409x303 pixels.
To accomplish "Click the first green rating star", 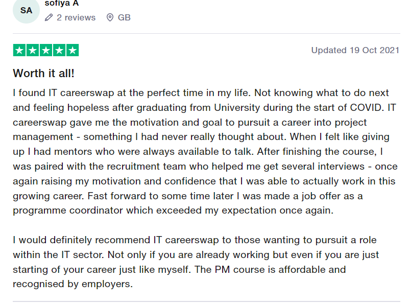I will (19, 50).
